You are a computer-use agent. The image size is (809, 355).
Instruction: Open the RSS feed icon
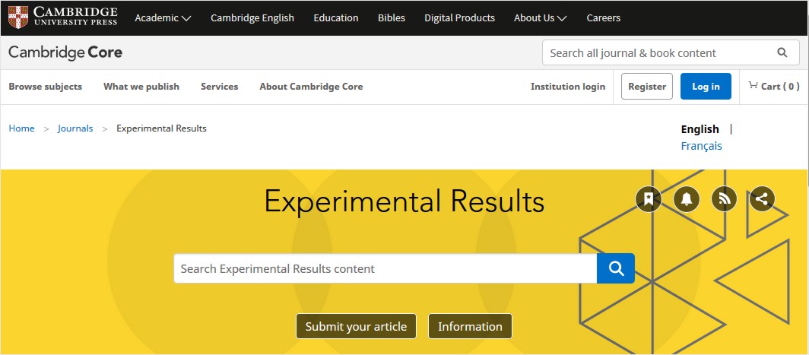725,198
